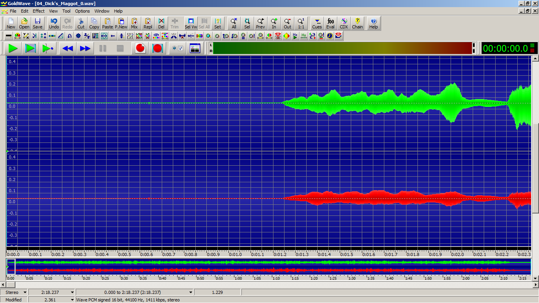Click the Save button
The height and width of the screenshot is (303, 539).
37,23
